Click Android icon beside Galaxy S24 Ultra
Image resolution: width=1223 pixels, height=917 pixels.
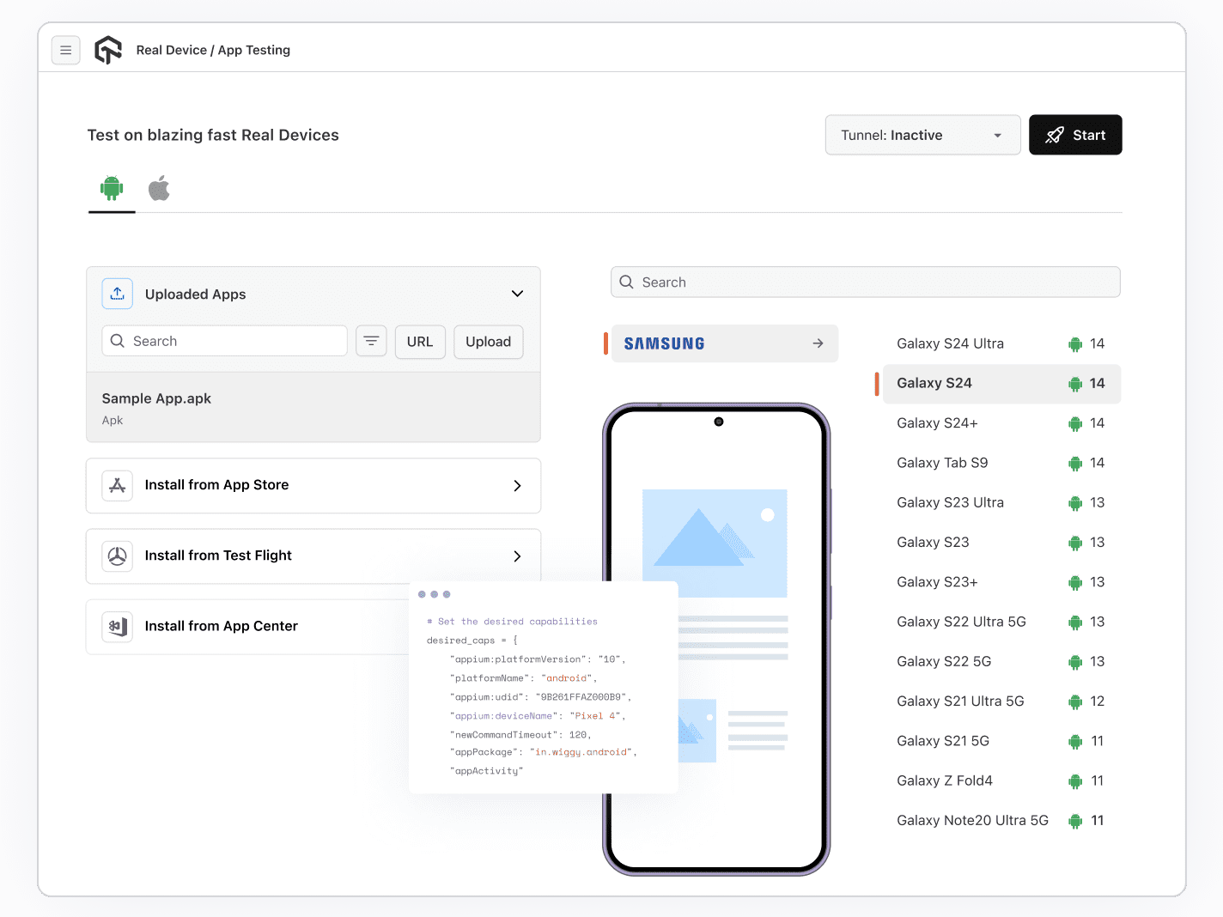point(1075,344)
